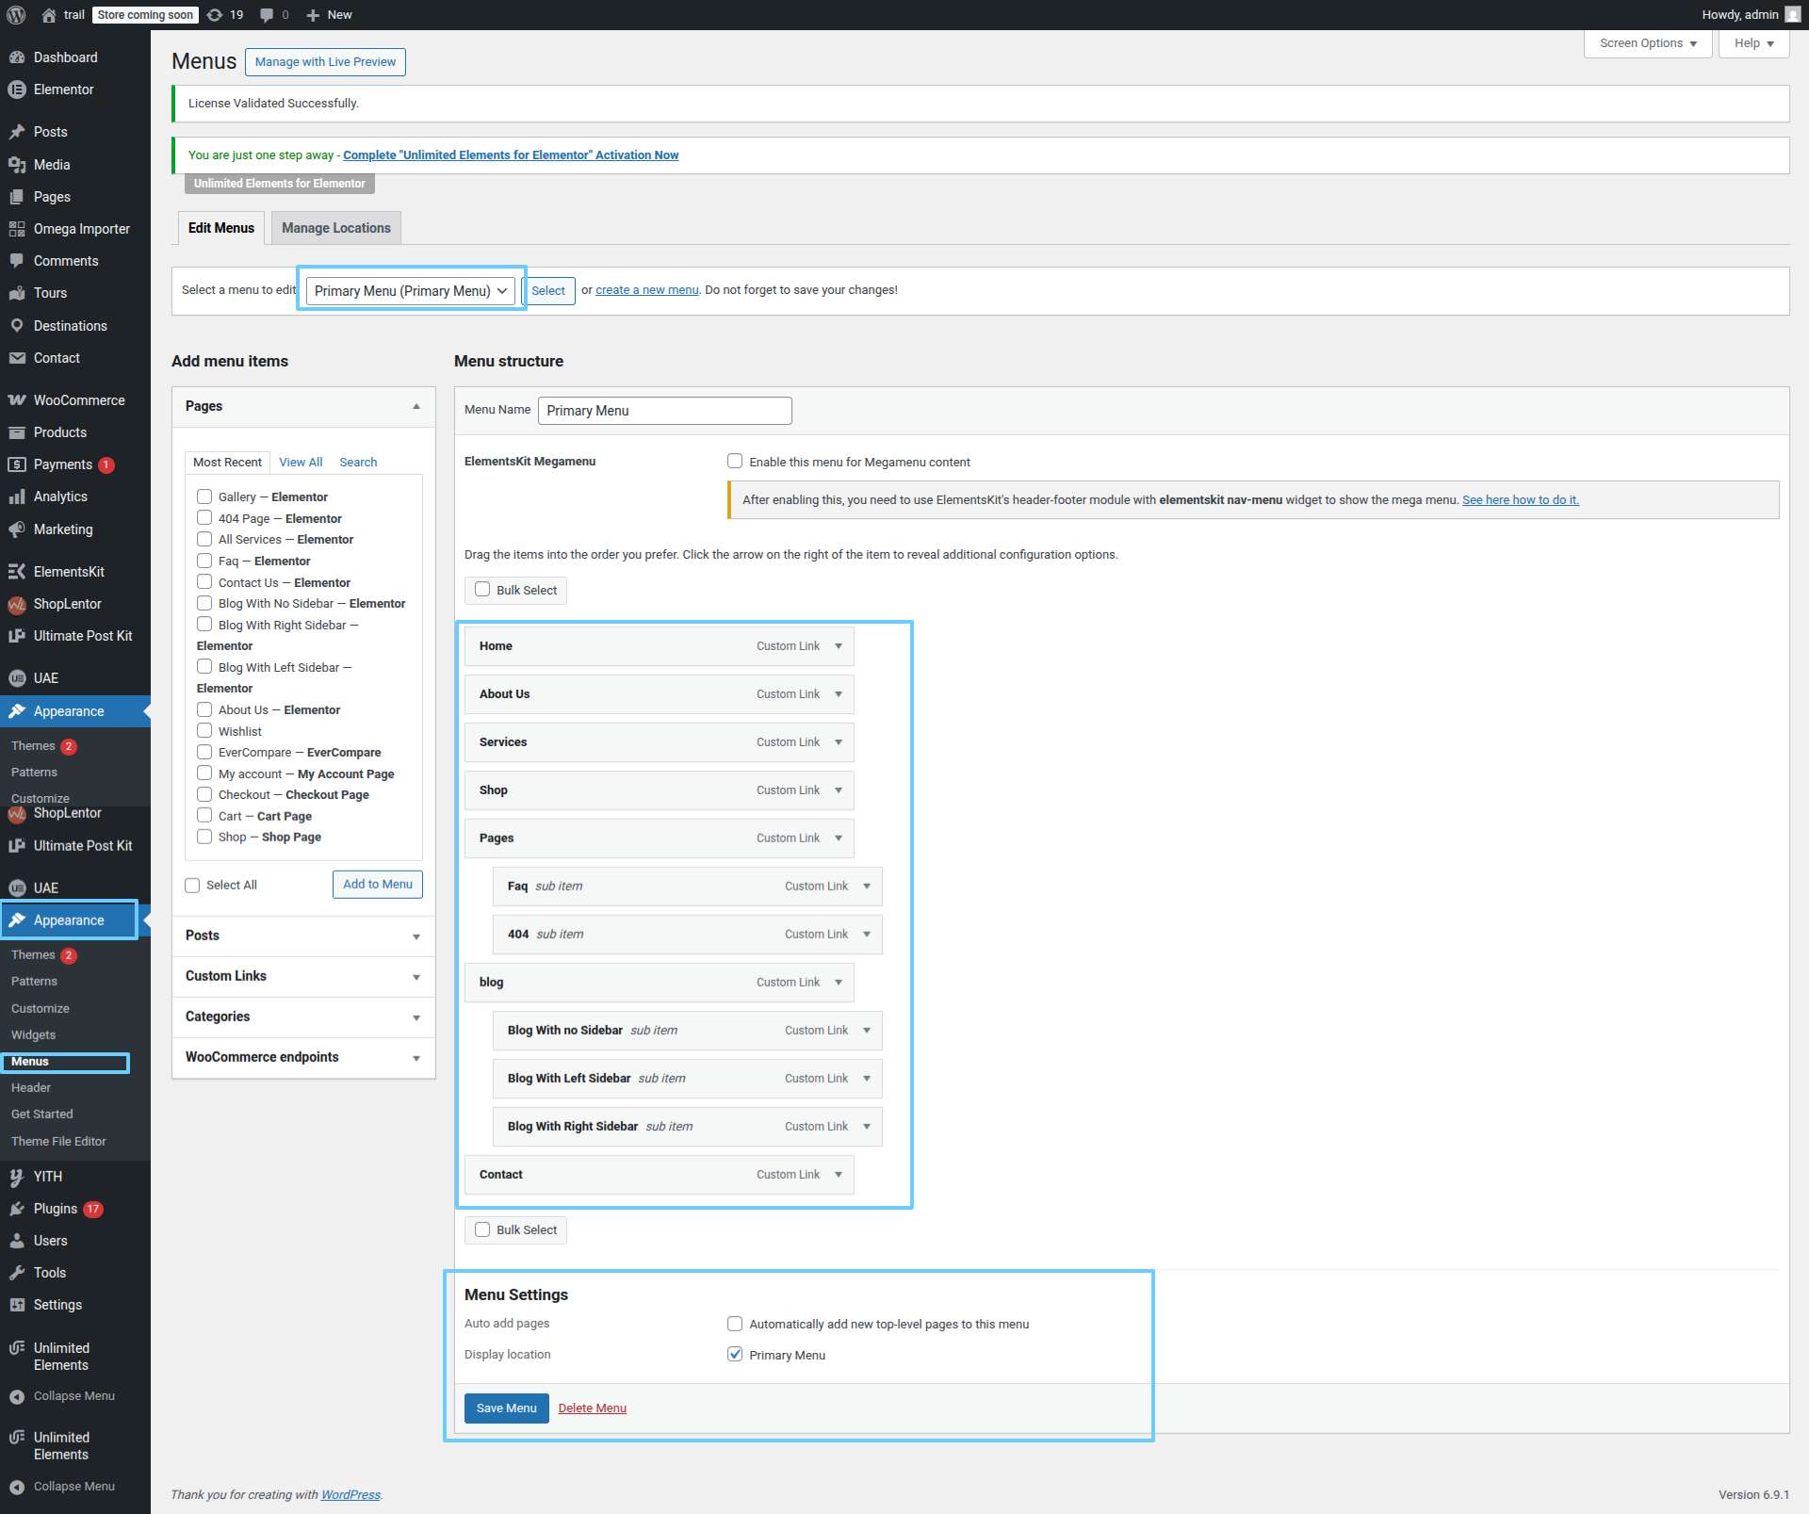Switch to Manage Locations tab

(335, 228)
